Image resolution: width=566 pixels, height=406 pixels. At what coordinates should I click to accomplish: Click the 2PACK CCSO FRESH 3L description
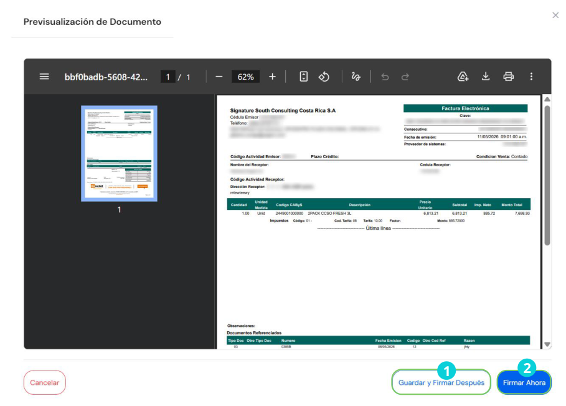tap(329, 214)
